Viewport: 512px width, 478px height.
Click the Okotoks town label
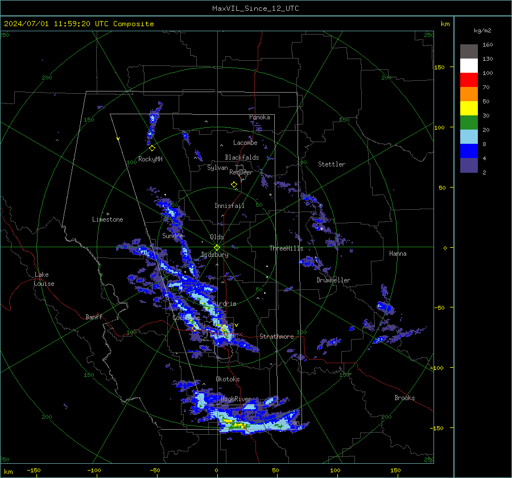228,379
